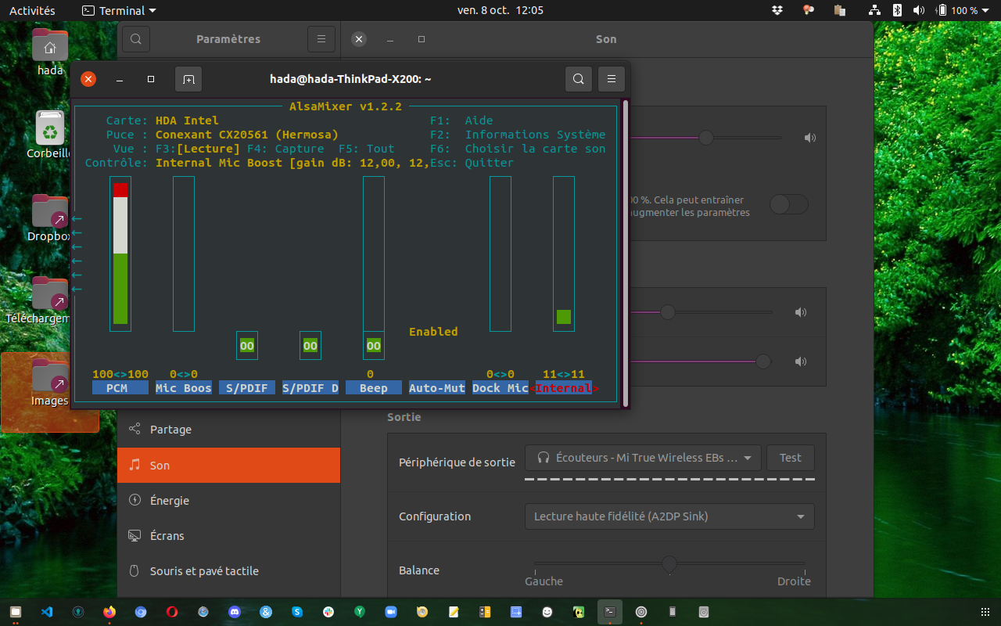
Task: Select Énergie in settings sidebar
Action: 169,501
